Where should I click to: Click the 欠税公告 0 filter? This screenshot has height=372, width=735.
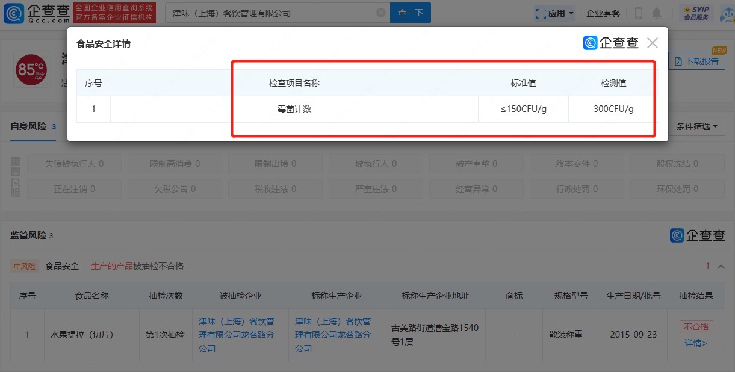tap(175, 189)
